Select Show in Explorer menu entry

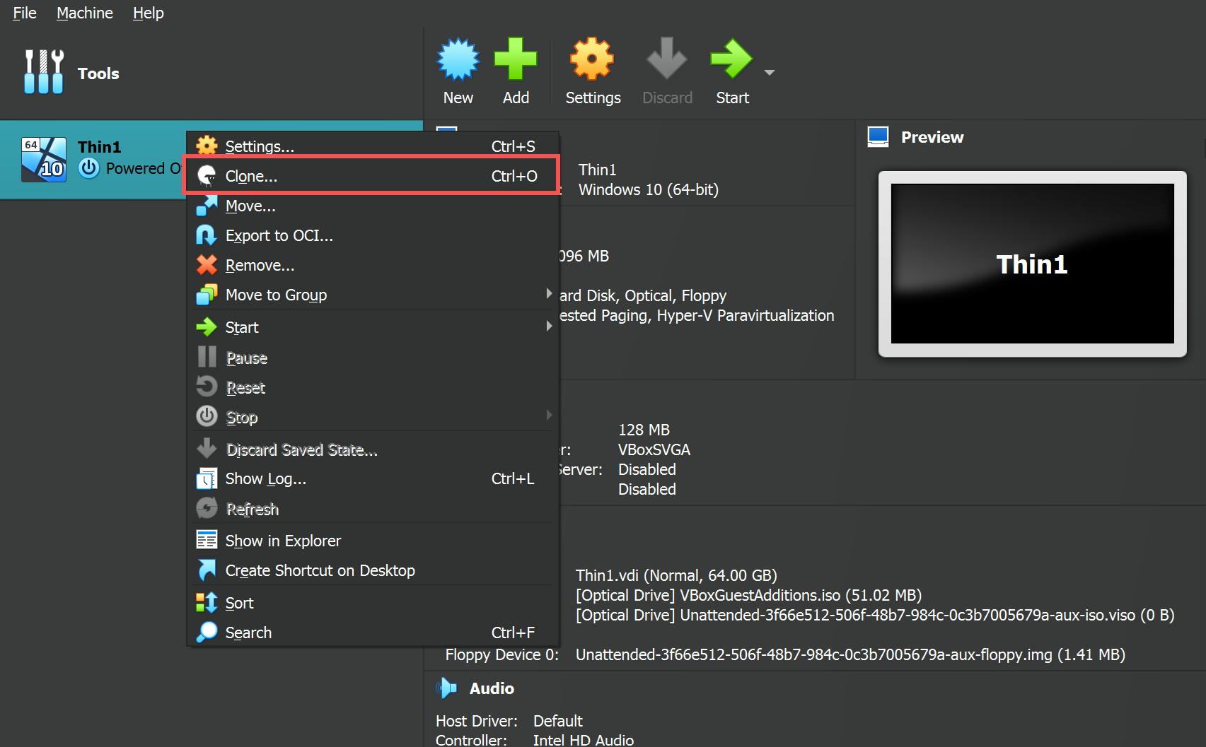tap(373, 541)
